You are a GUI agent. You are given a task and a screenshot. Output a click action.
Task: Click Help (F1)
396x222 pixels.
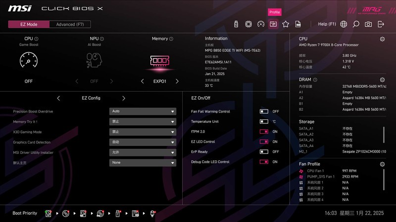[327, 24]
